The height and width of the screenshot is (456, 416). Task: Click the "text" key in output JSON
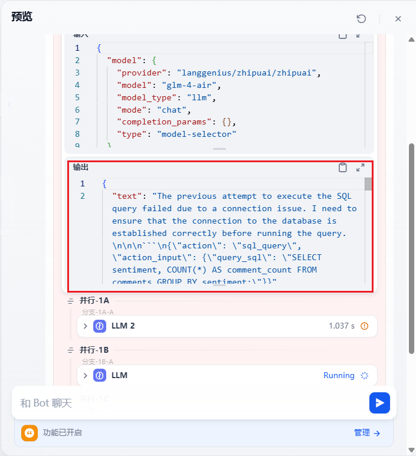(x=127, y=196)
